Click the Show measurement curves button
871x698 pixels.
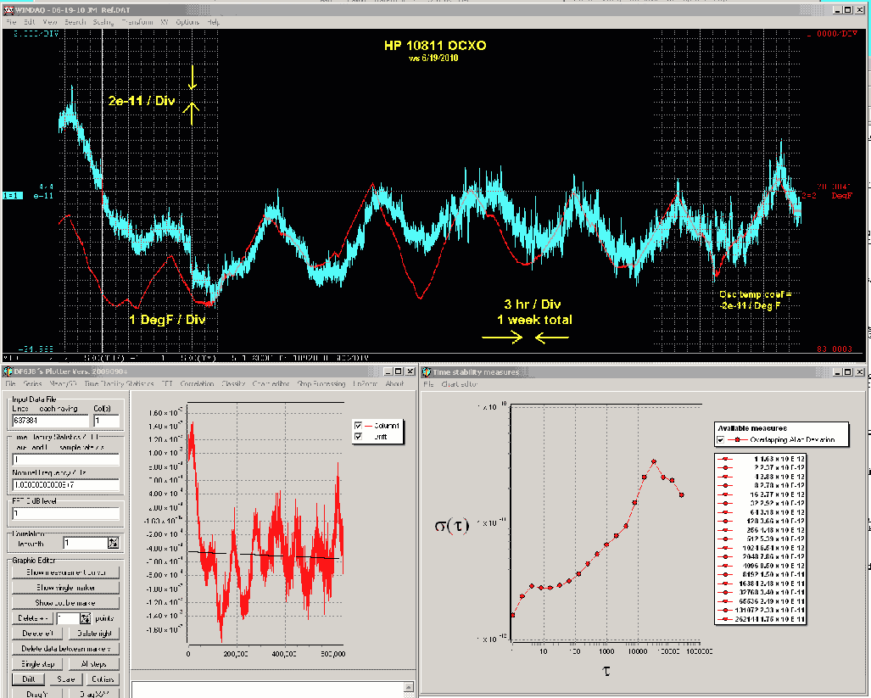click(x=65, y=572)
